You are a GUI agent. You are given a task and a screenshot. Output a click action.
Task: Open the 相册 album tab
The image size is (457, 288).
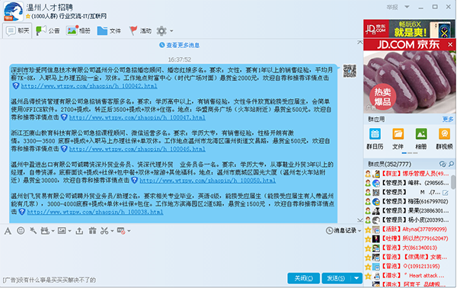point(78,30)
